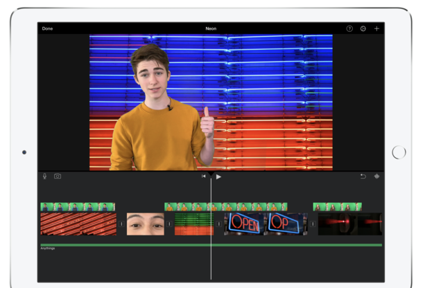This screenshot has height=288, width=425.
Task: Open the camera capture icon
Action: click(x=58, y=177)
